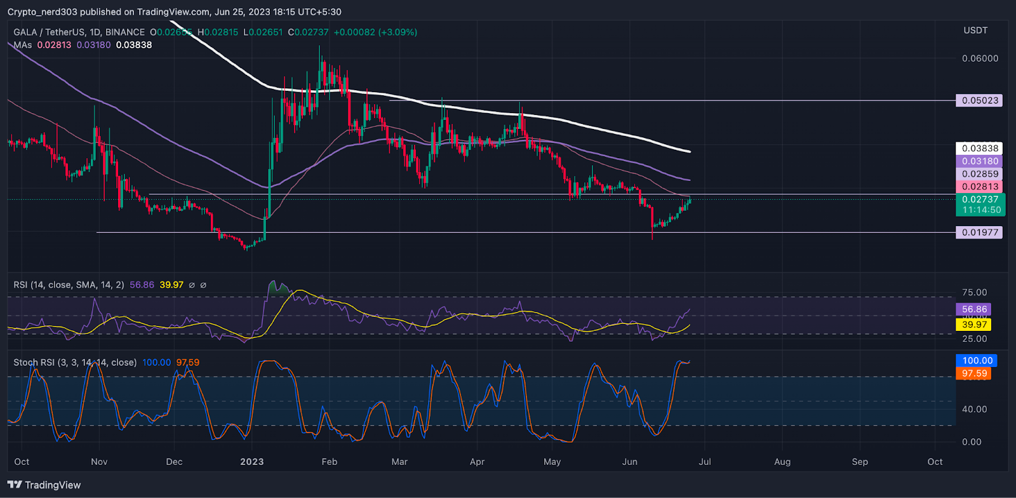This screenshot has height=498, width=1016.
Task: Click the white 0.03838 axis price tag
Action: pyautogui.click(x=979, y=148)
